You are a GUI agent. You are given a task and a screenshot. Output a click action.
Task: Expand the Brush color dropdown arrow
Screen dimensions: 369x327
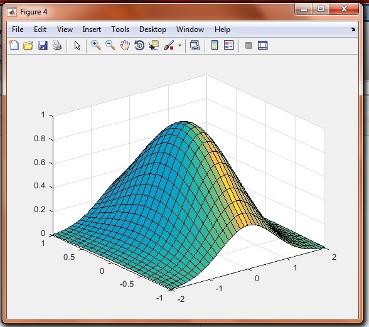179,45
